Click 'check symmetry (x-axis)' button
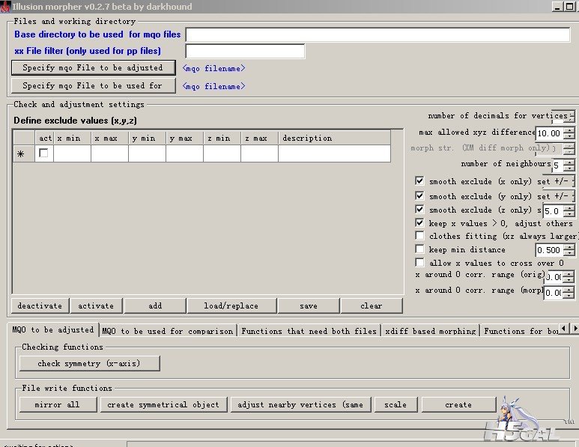 point(89,363)
